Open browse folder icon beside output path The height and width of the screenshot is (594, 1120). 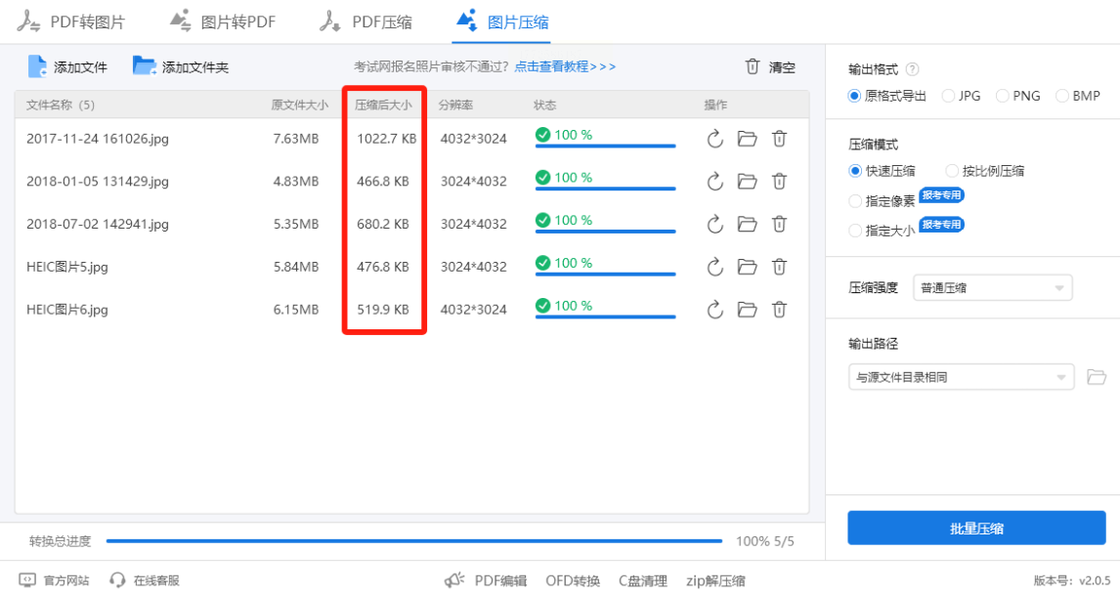pos(1097,377)
